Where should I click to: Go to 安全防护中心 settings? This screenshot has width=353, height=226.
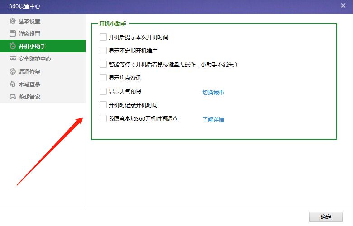click(43, 59)
